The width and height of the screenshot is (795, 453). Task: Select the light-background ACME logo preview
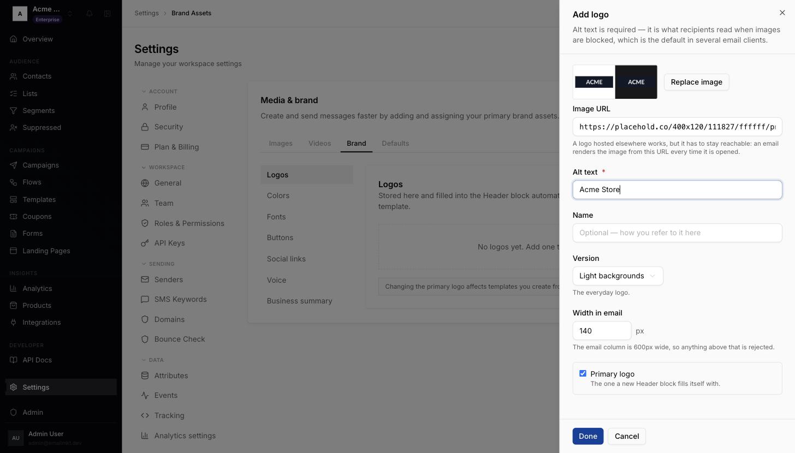(x=594, y=82)
